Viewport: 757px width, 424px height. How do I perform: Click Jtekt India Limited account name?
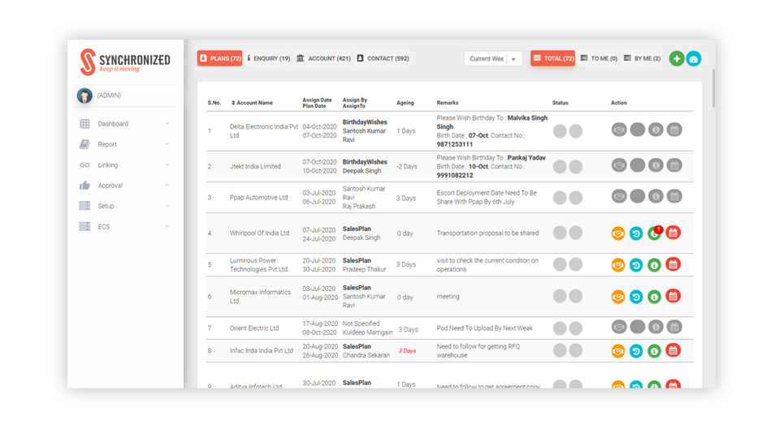tap(255, 167)
